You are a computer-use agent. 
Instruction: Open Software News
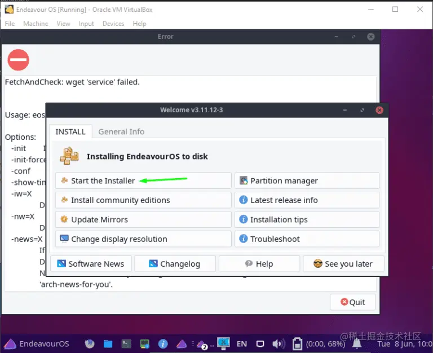(x=91, y=264)
